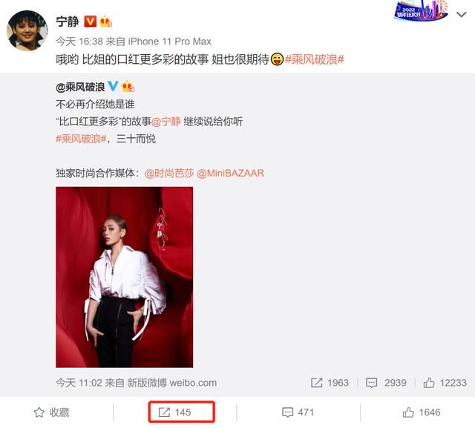Click the blue V badge beside 乘风破浪
Screen dimensions: 475x428
pyautogui.click(x=113, y=86)
